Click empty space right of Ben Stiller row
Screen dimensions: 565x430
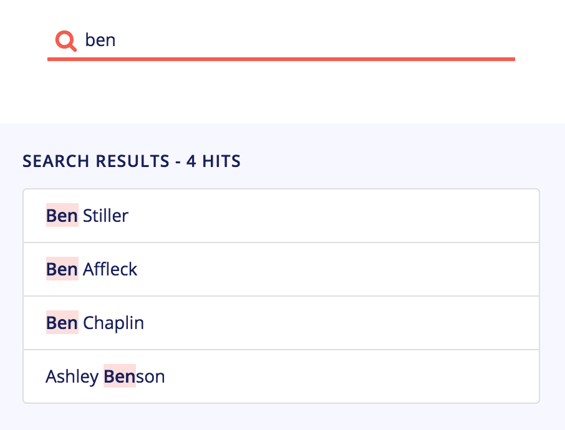pyautogui.click(x=333, y=216)
